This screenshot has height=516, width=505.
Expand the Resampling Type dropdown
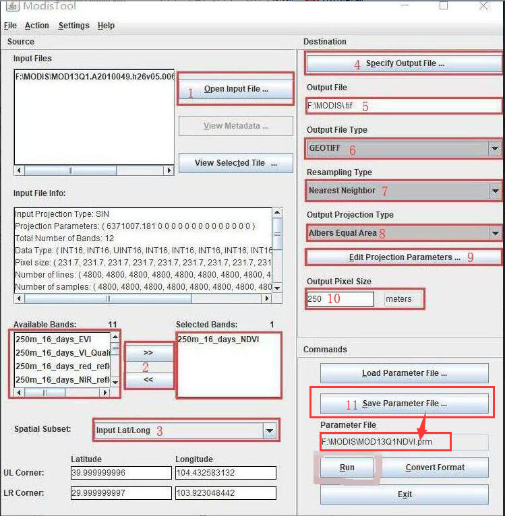click(495, 191)
